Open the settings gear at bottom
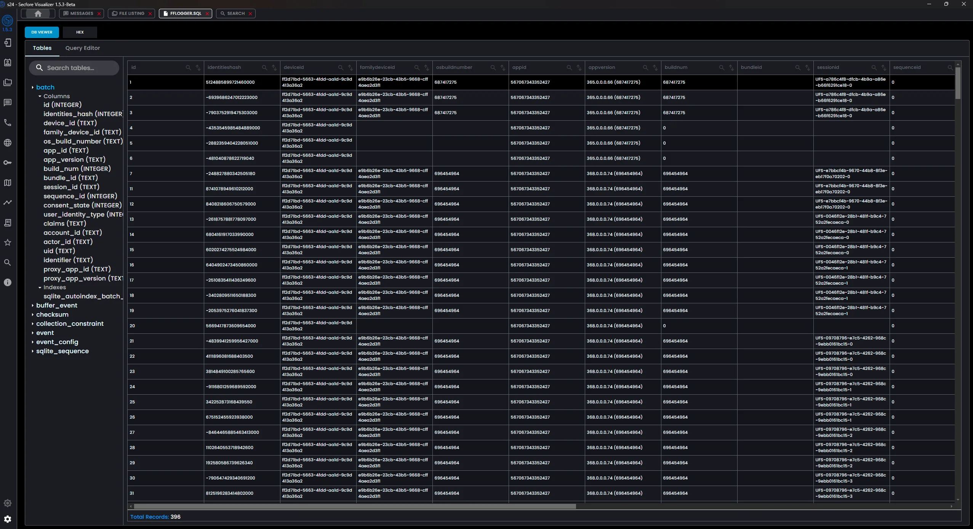This screenshot has width=973, height=529. [8, 519]
